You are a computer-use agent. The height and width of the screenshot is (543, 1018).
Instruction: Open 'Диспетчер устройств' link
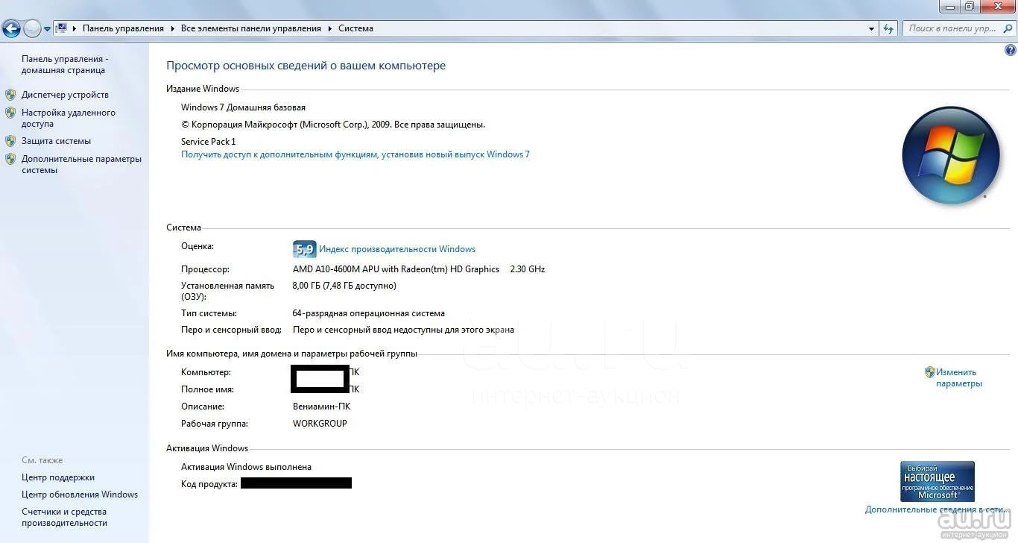(65, 95)
